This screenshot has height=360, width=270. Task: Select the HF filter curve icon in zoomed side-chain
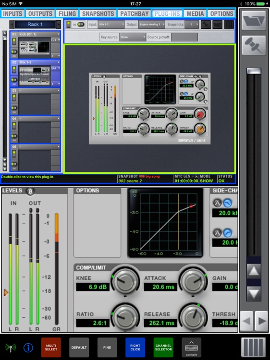tap(217, 203)
